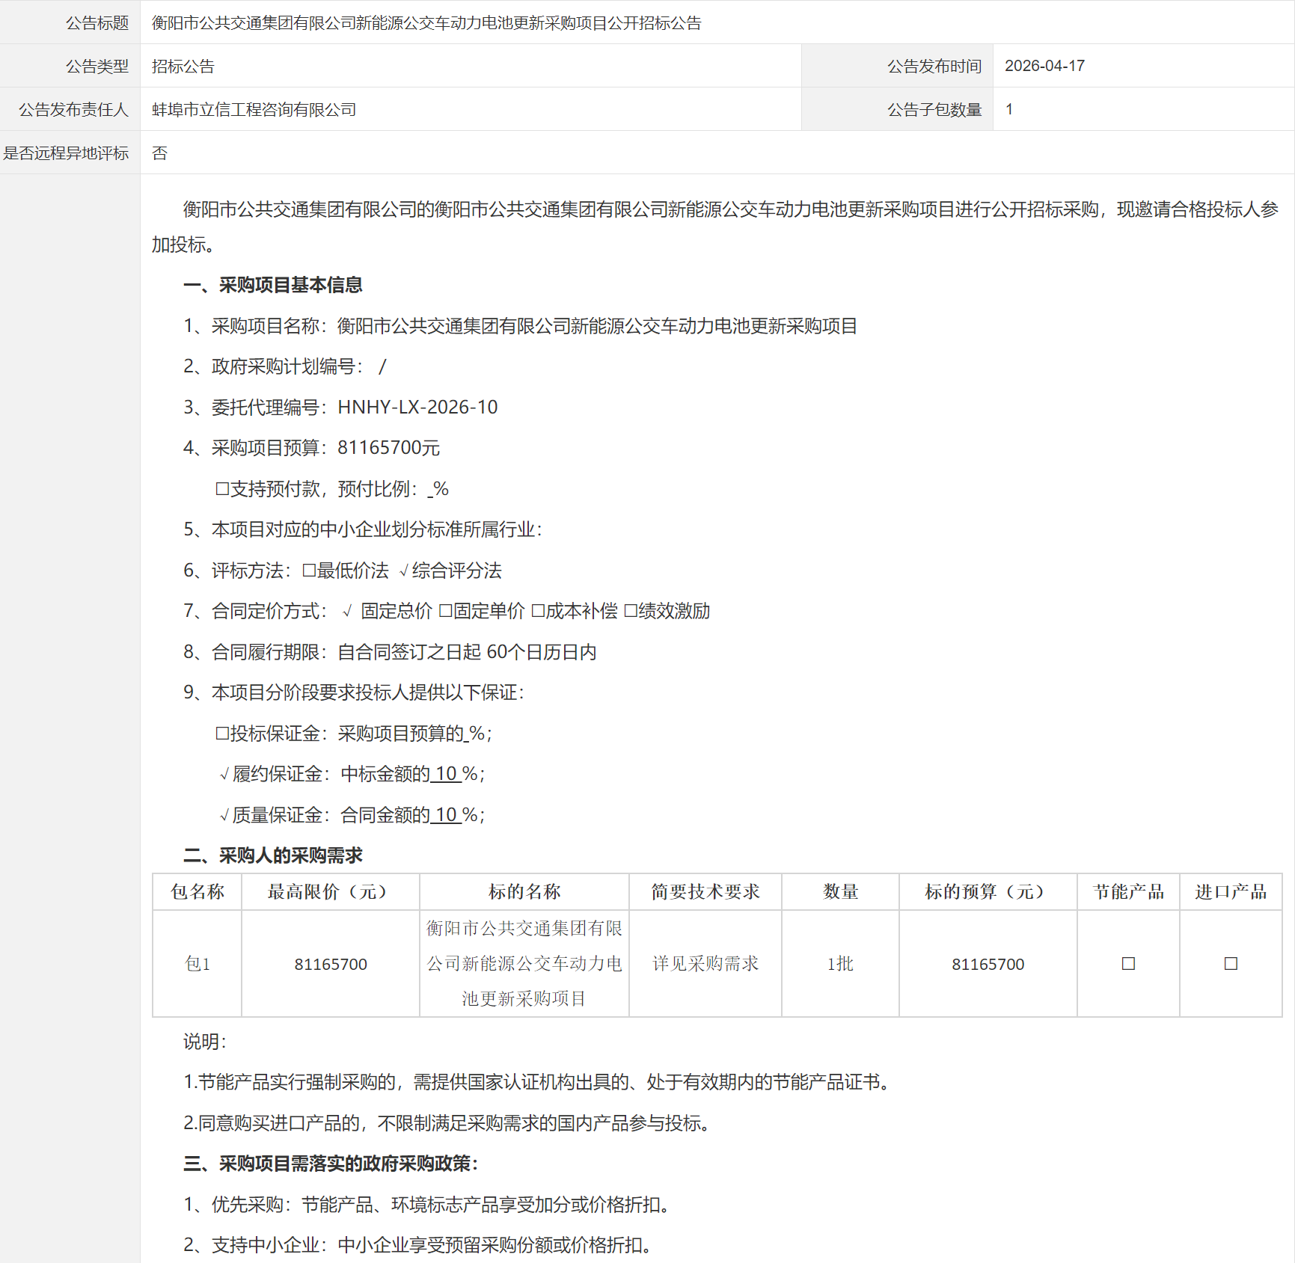Click the announcement title text at top

(426, 23)
